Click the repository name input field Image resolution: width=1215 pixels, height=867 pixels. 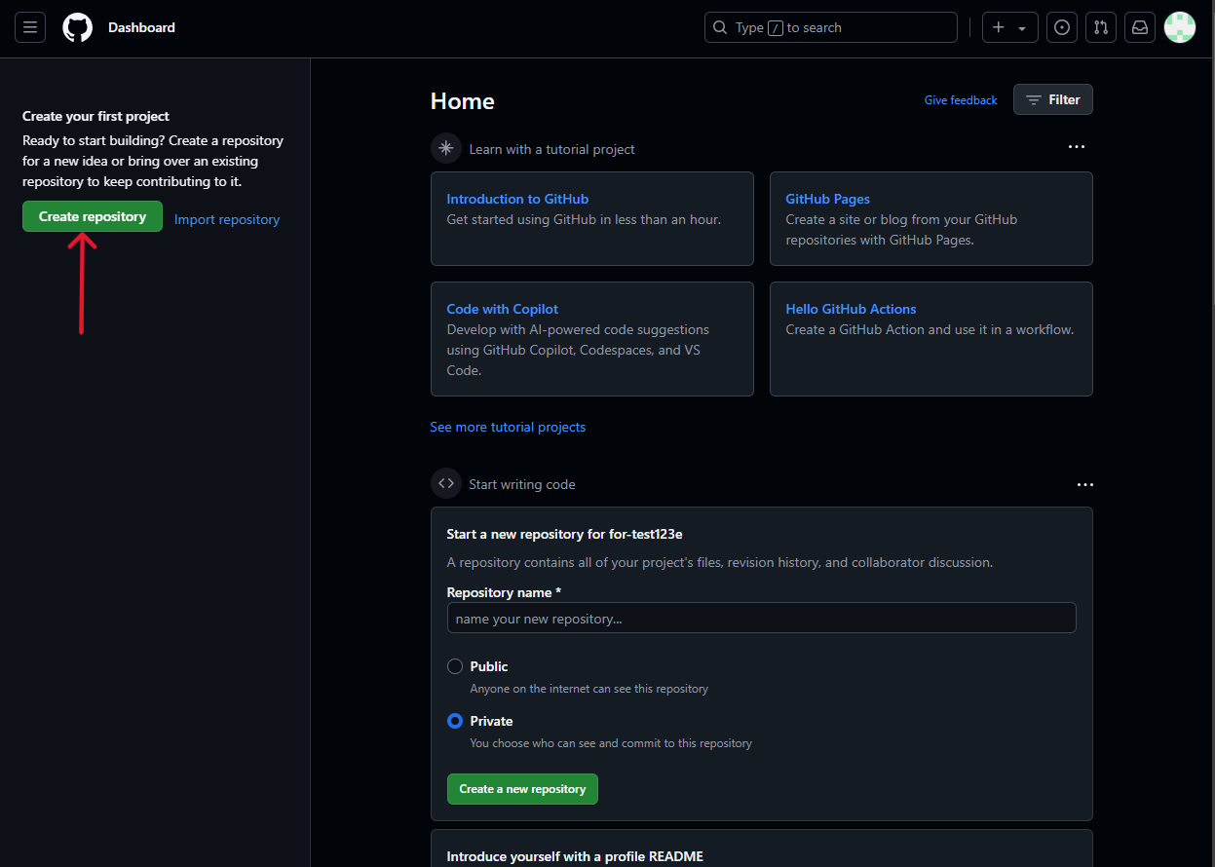pos(761,618)
